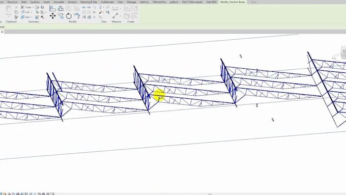Expand Hide in View dropdown arrow
Viewport: 346px width, 195px height.
click(x=103, y=7)
